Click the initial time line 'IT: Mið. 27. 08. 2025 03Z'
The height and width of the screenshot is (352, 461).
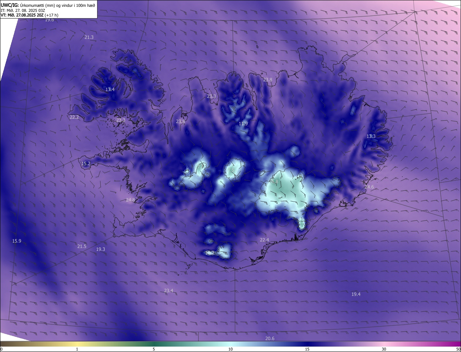[x=23, y=10]
